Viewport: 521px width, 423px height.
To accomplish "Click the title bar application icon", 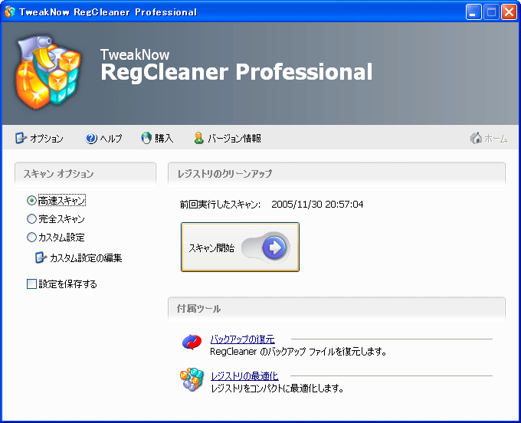I will point(10,11).
